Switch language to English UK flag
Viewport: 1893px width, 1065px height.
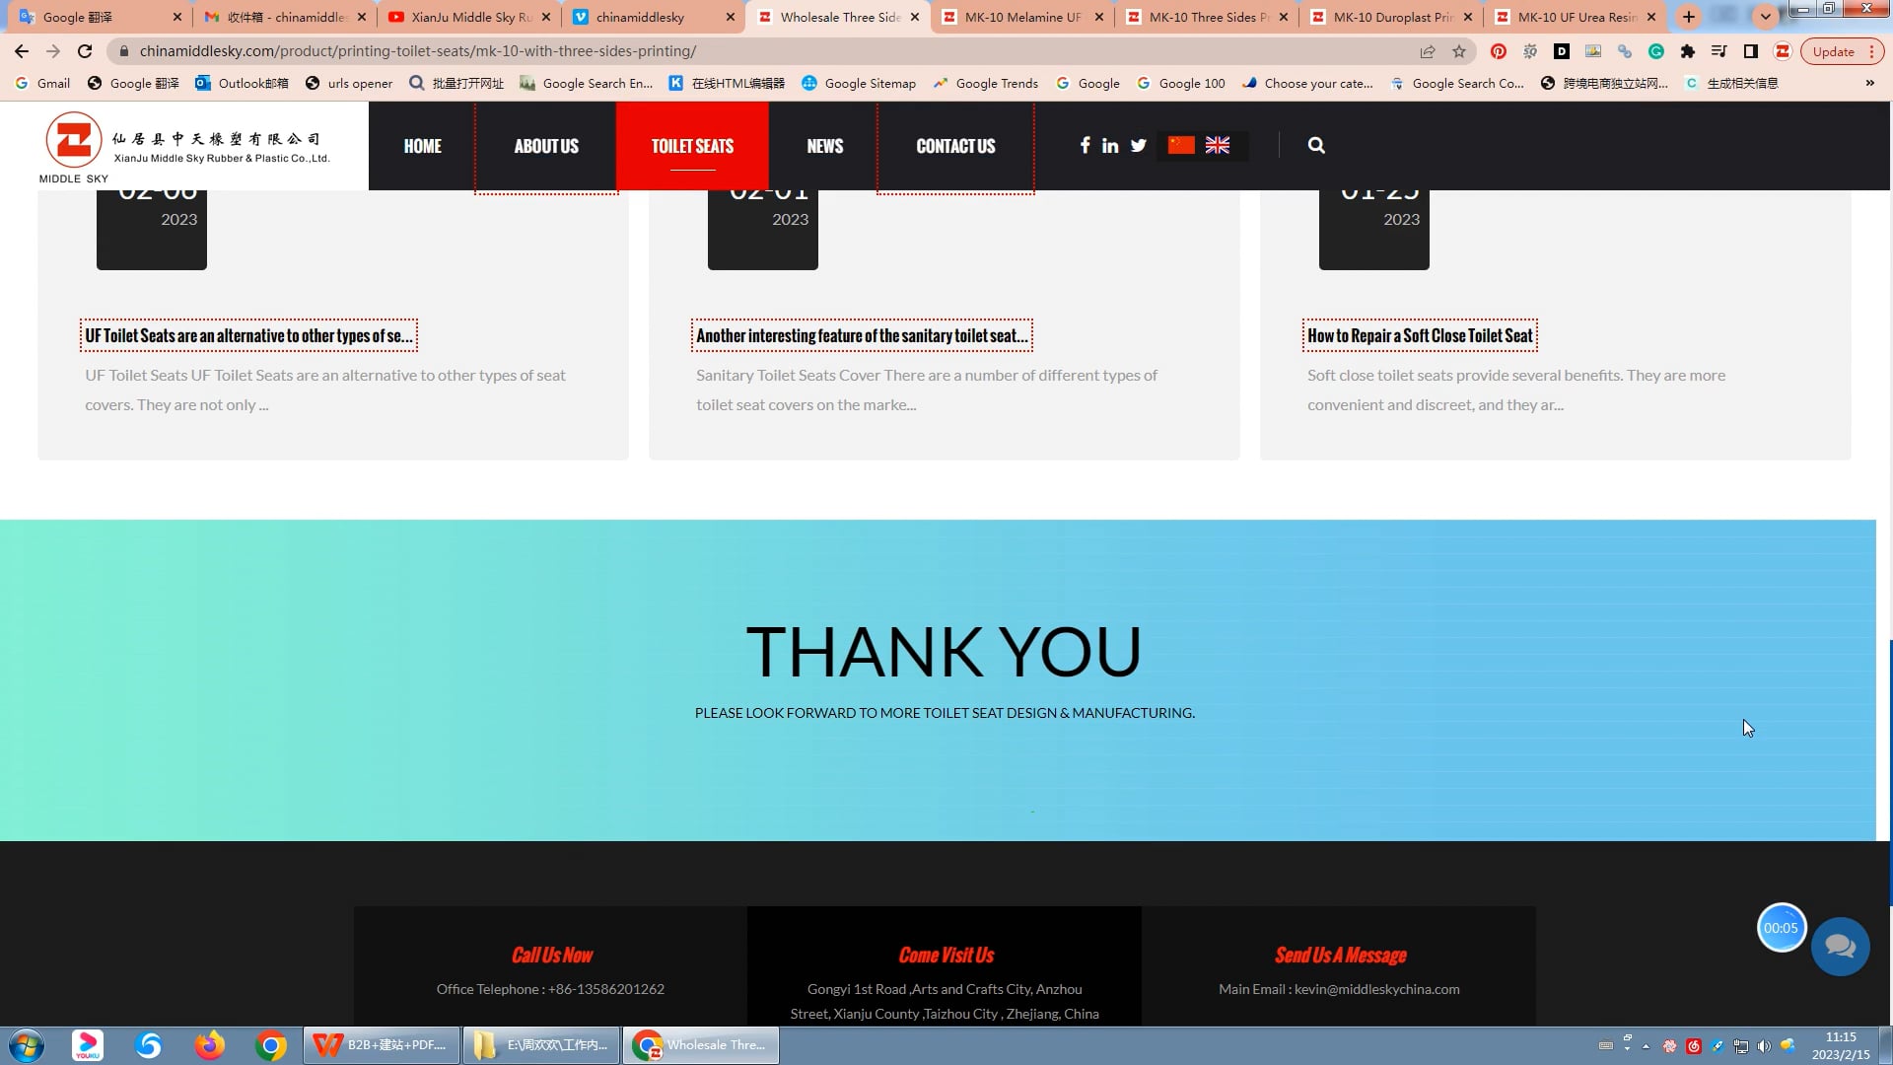pyautogui.click(x=1218, y=145)
